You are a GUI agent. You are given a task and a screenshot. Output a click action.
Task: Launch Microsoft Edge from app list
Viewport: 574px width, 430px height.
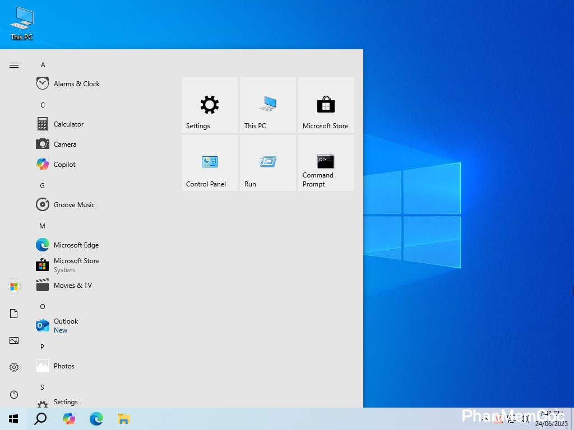pos(76,245)
